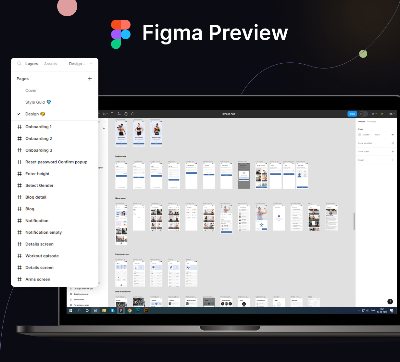Select the Pen tool in toolbar
The height and width of the screenshot is (362, 400).
(x=104, y=114)
